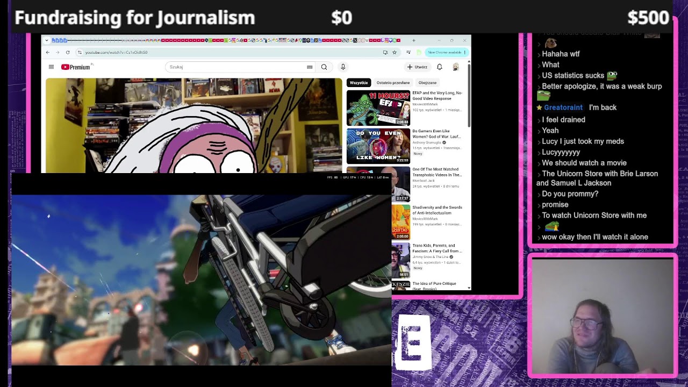
Task: Go to the YouTube Premium home logo
Action: [x=76, y=67]
